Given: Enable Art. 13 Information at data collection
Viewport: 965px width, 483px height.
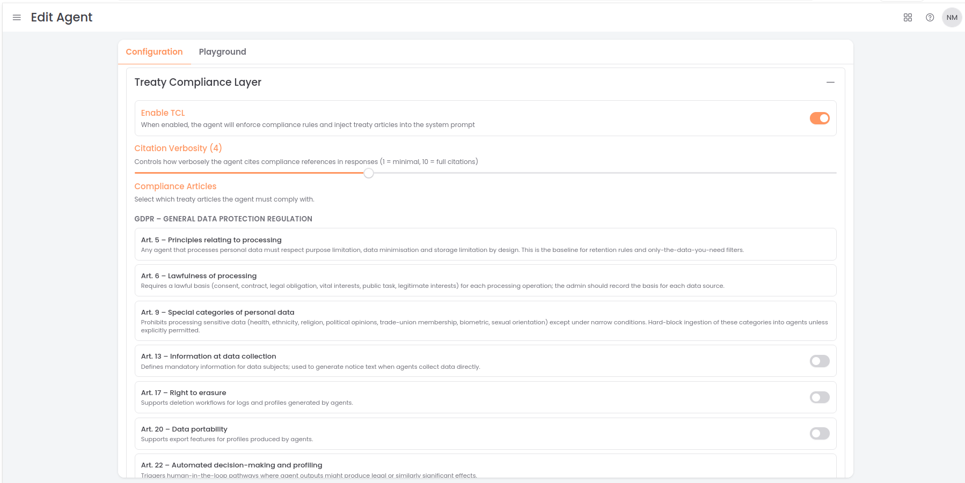Looking at the screenshot, I should (x=819, y=361).
